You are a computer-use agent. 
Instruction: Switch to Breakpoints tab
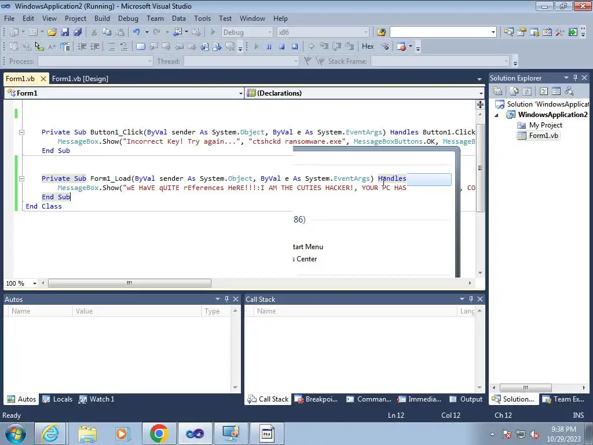316,399
